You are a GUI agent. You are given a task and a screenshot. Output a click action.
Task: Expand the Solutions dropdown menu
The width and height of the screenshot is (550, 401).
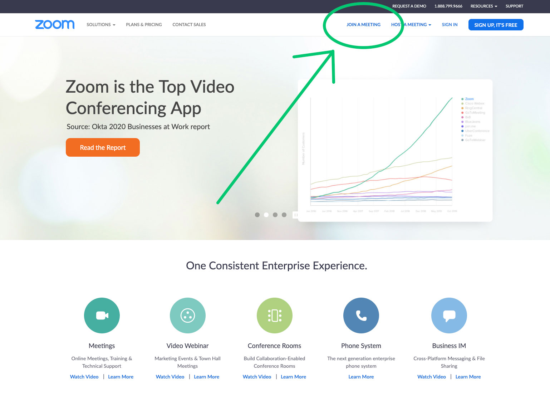pos(101,25)
